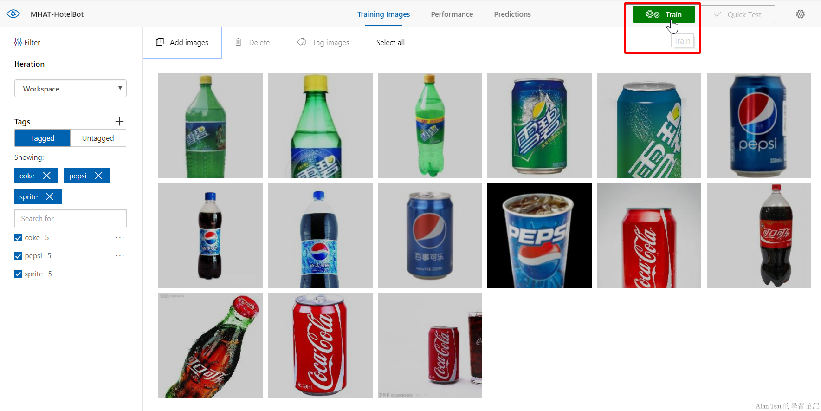This screenshot has width=821, height=411.
Task: Add a new tag with plus icon
Action: point(119,122)
